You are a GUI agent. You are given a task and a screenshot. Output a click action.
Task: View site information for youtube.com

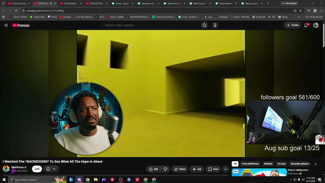click(x=23, y=11)
